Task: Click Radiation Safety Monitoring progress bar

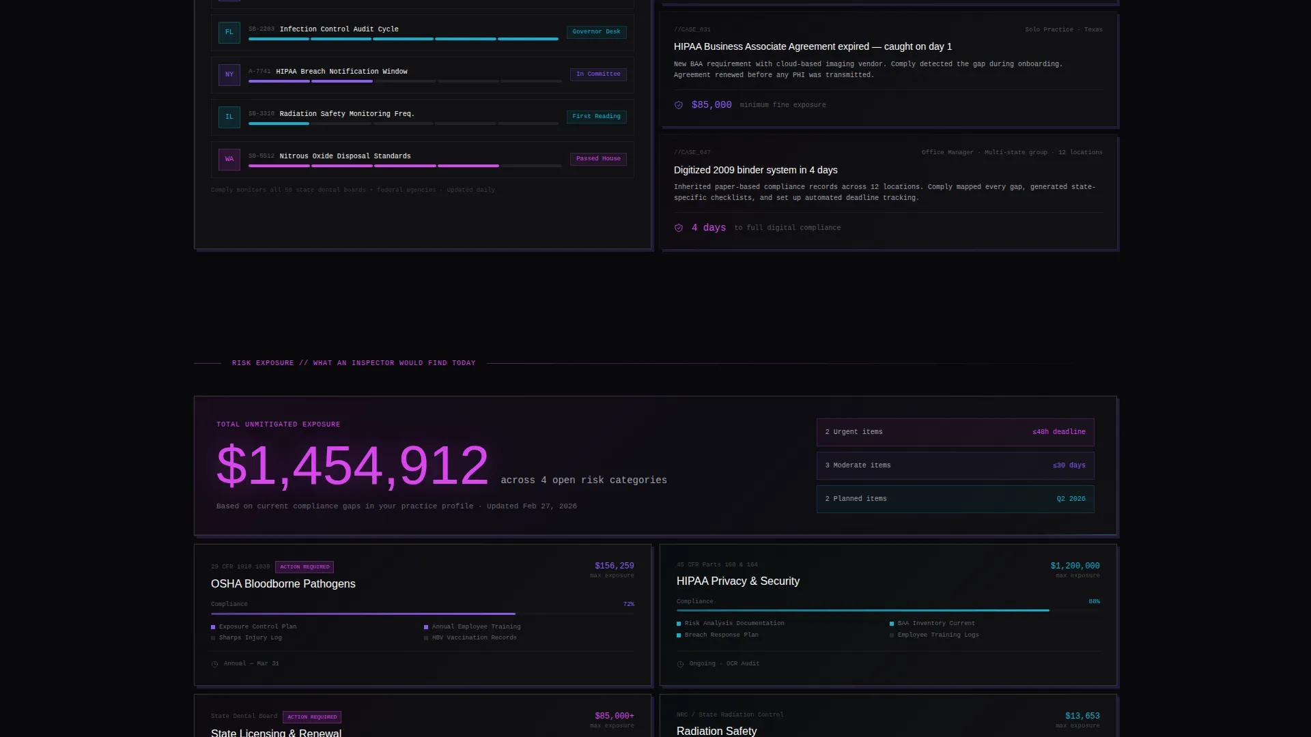Action: coord(404,124)
